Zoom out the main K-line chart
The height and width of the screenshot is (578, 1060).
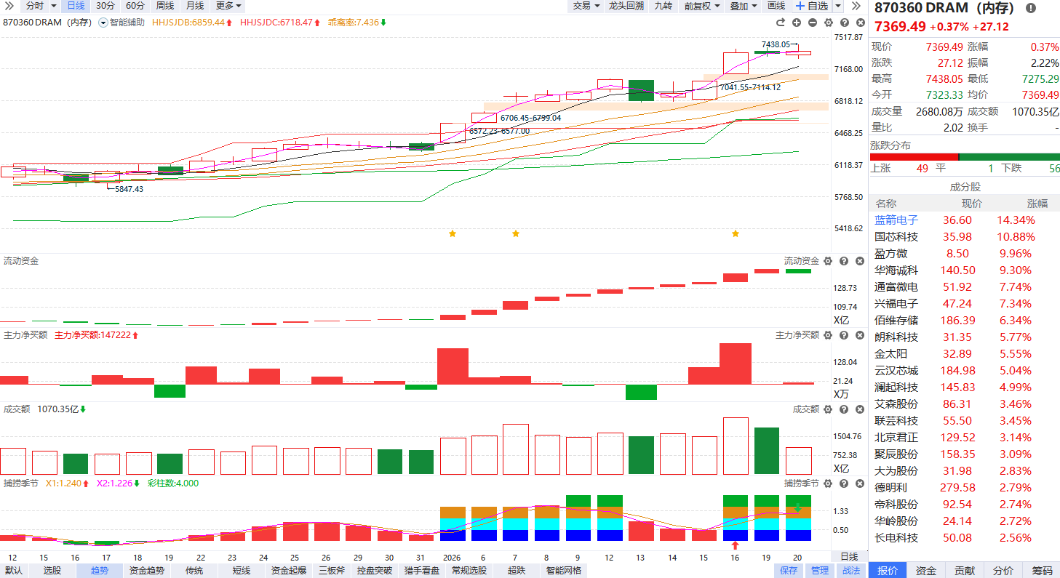point(812,23)
